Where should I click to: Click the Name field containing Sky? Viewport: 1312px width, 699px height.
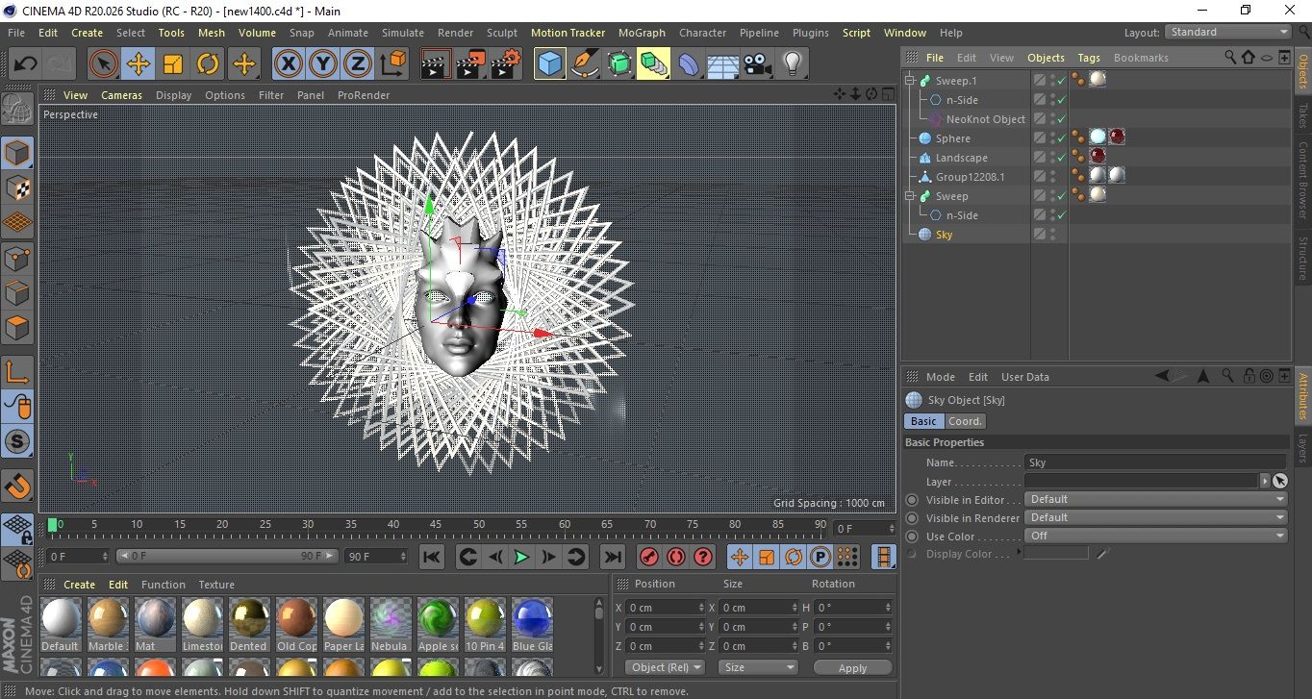[x=1156, y=462]
